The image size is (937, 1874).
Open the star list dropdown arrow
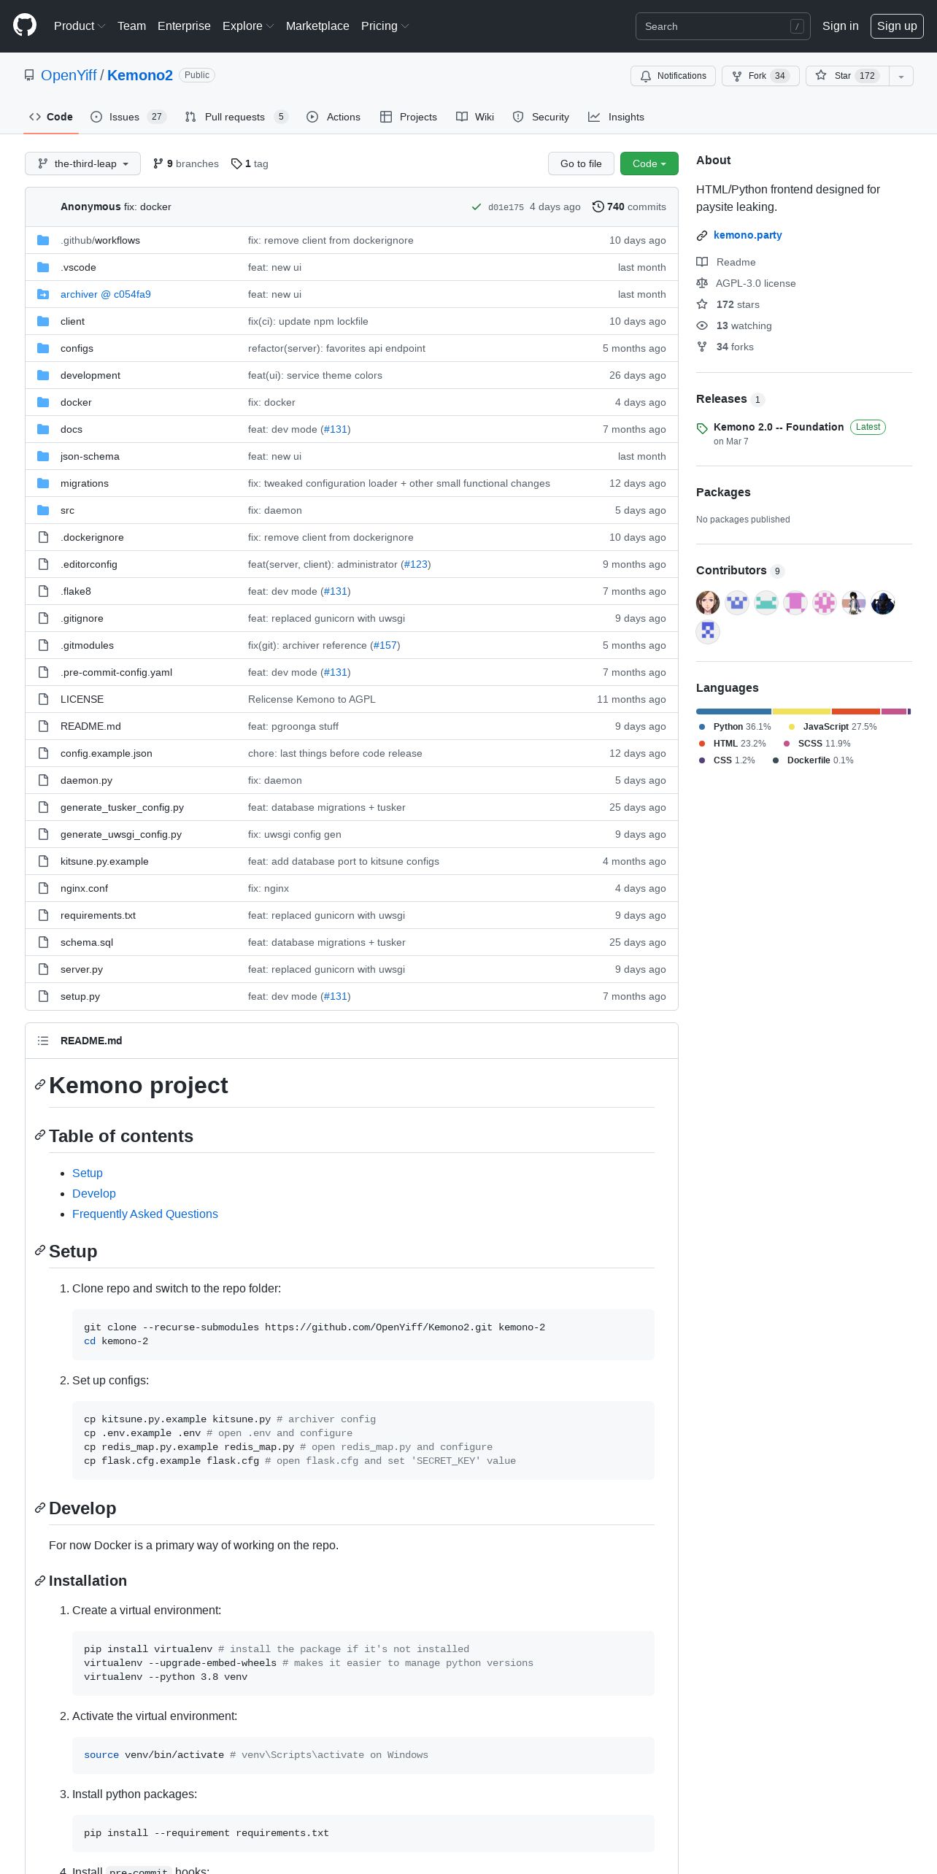click(x=901, y=76)
